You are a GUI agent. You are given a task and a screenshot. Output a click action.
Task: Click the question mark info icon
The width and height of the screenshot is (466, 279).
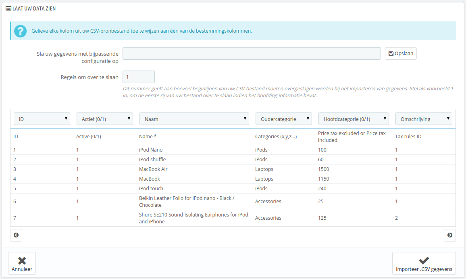click(x=20, y=31)
